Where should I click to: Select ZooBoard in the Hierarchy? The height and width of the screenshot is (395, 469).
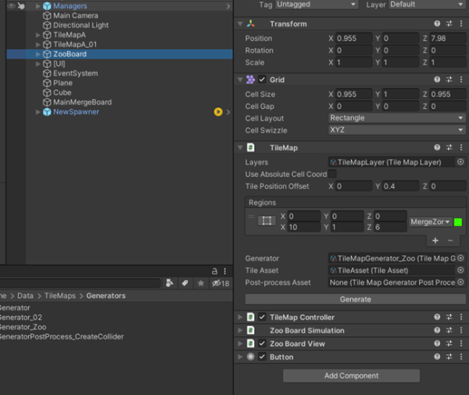tap(70, 55)
